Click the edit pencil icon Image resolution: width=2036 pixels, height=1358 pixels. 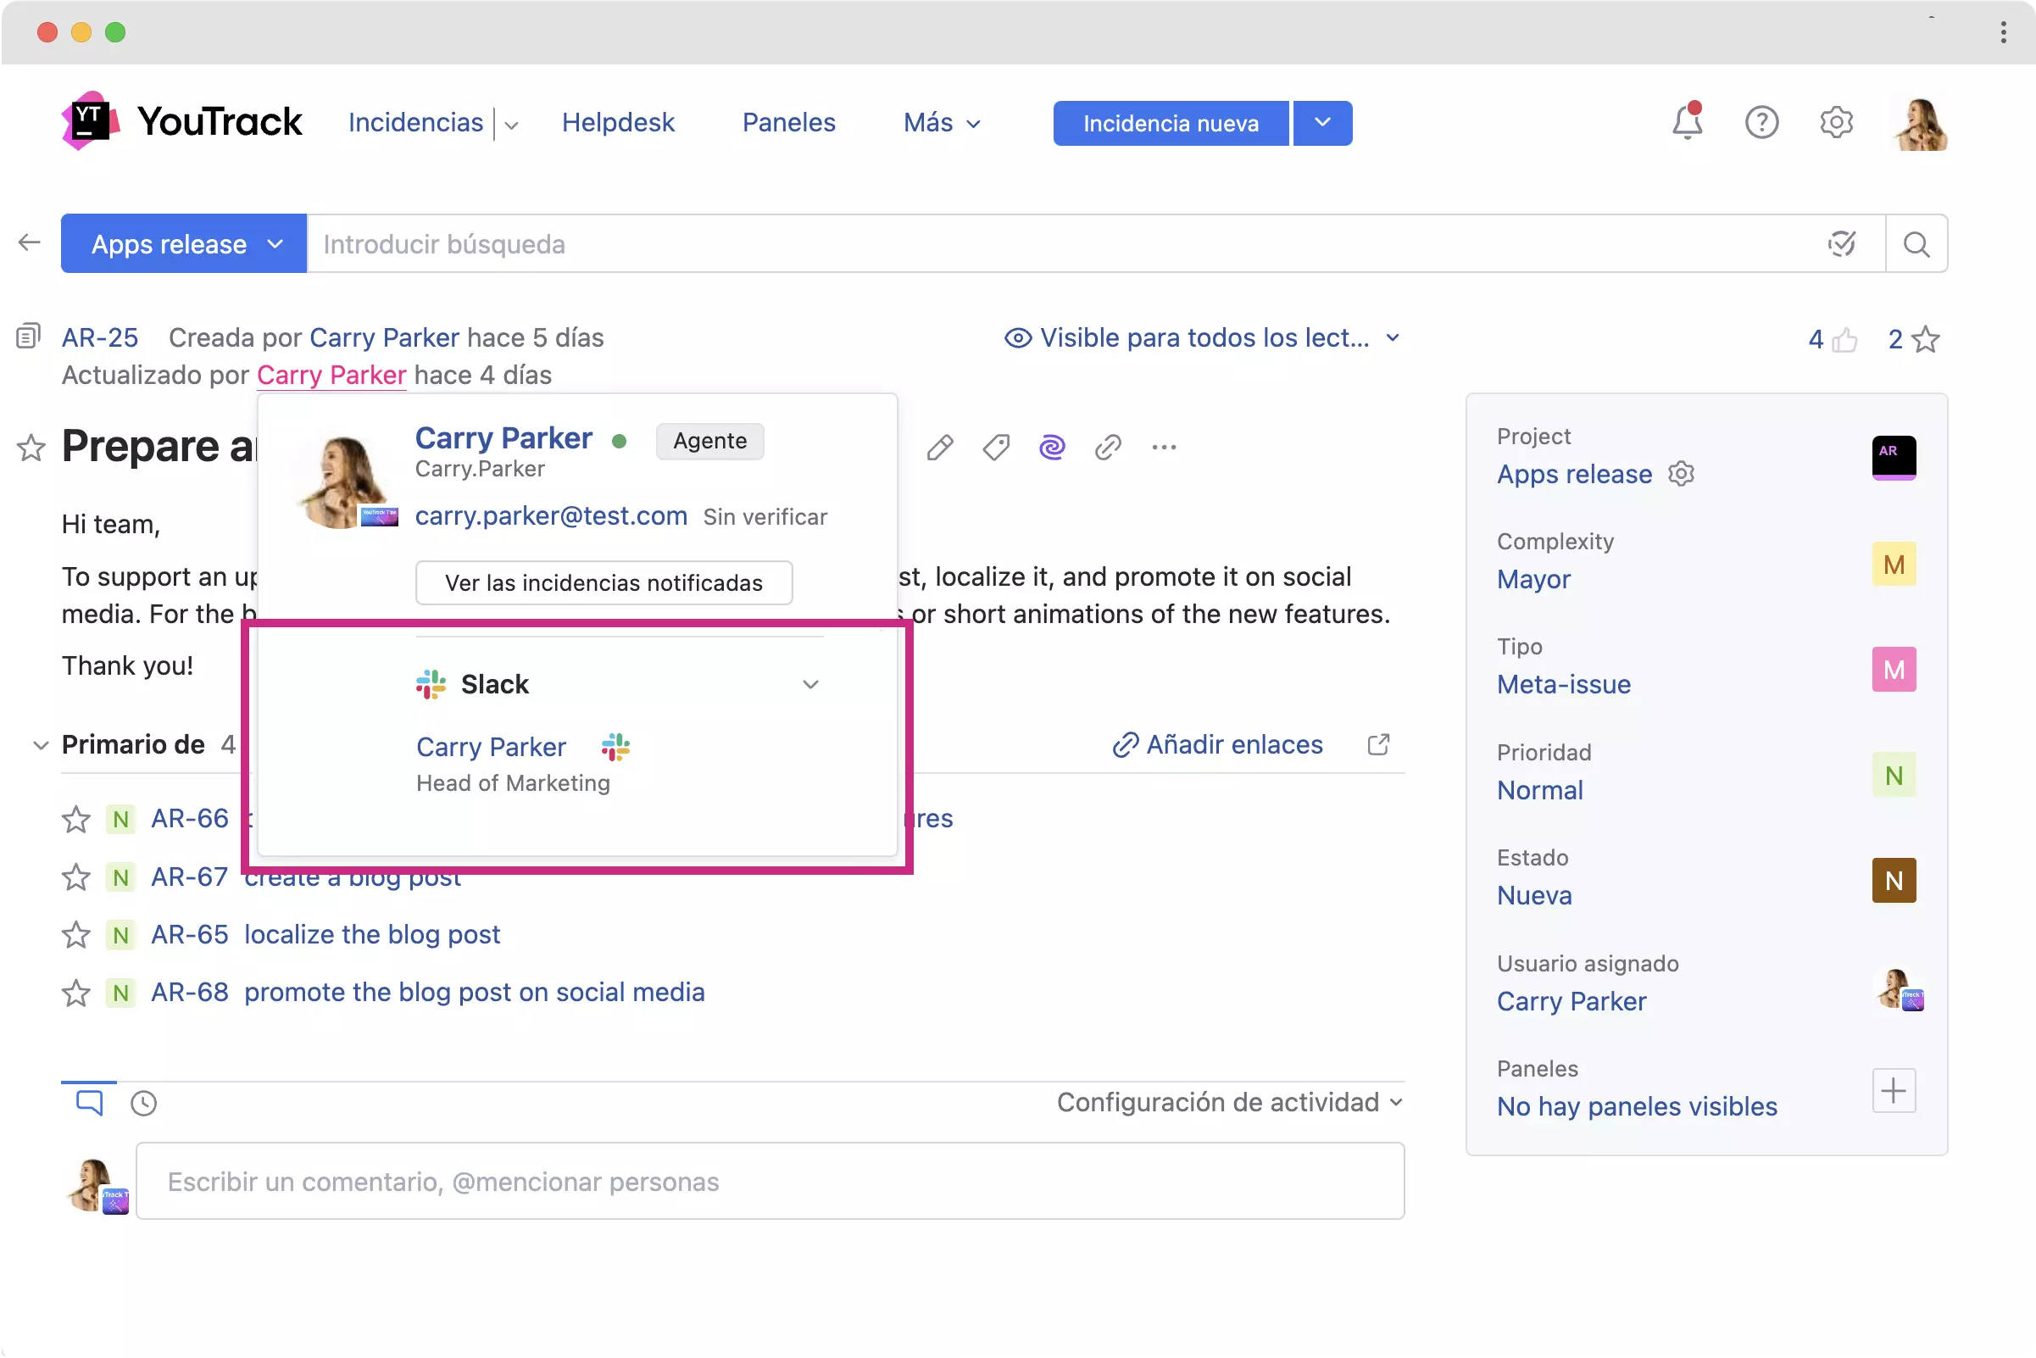click(940, 447)
